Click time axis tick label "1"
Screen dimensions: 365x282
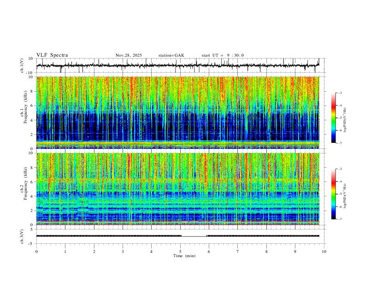point(65,252)
